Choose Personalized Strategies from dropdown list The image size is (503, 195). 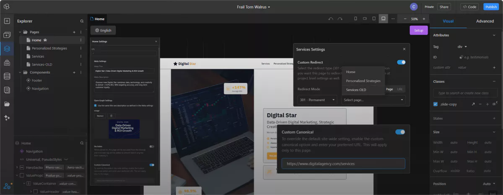pyautogui.click(x=363, y=81)
